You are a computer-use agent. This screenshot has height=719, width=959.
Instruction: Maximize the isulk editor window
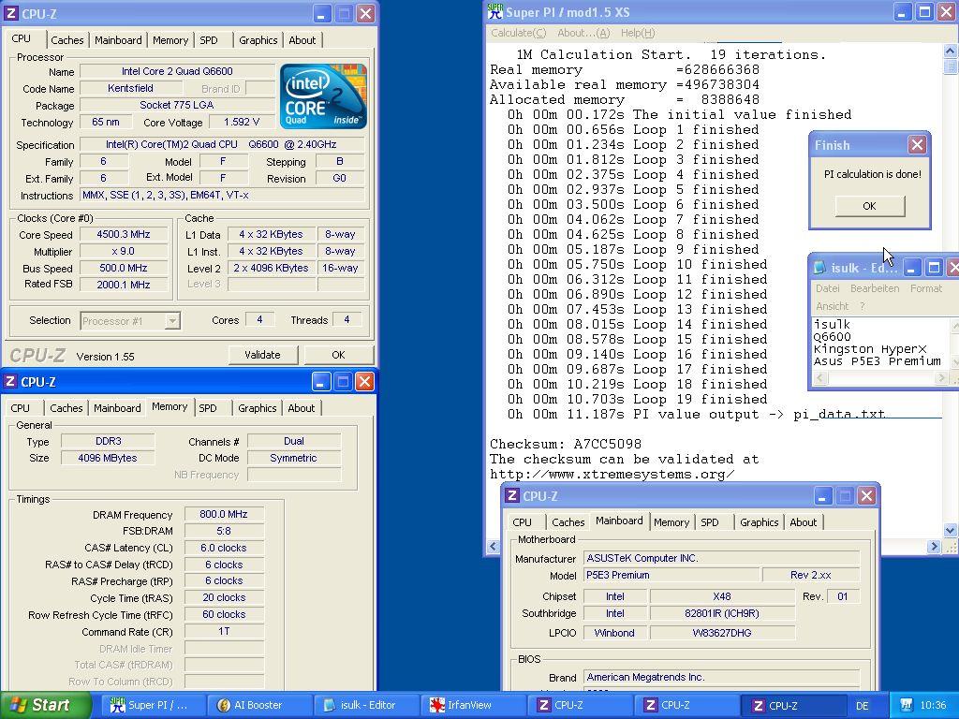click(934, 268)
